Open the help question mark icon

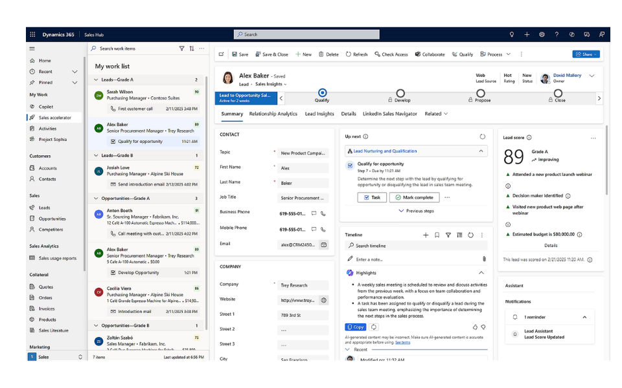point(557,34)
